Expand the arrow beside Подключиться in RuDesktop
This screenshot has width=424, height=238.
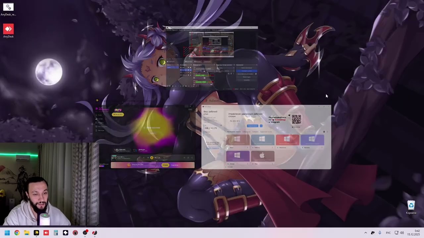(x=261, y=126)
